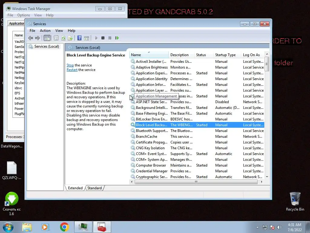
Task: Open the Options menu in Task Manager
Action: pos(24,15)
